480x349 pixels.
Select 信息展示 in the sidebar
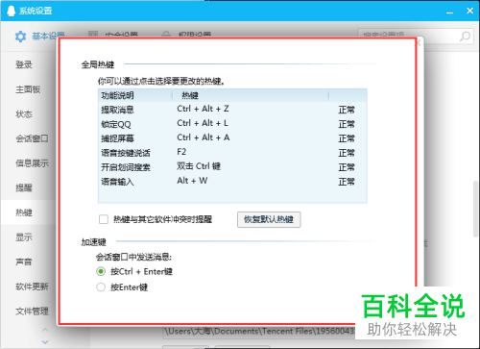(32, 163)
